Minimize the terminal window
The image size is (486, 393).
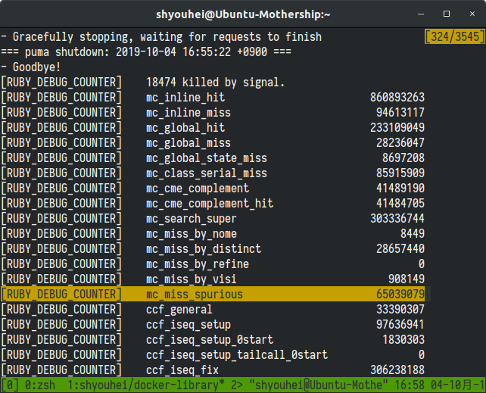(x=421, y=14)
